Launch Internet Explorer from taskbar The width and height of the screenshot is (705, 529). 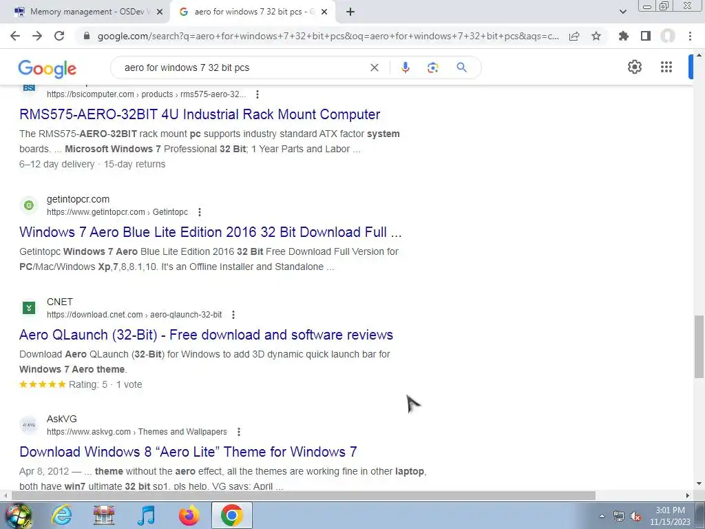[61, 515]
